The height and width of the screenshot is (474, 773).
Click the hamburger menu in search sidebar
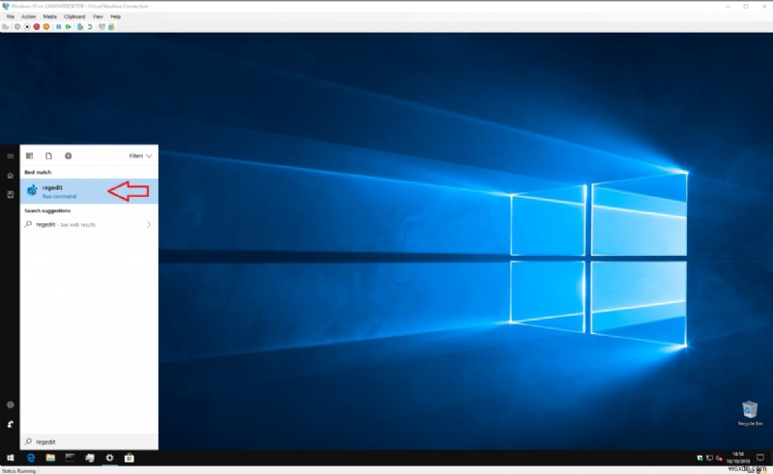[x=10, y=156]
